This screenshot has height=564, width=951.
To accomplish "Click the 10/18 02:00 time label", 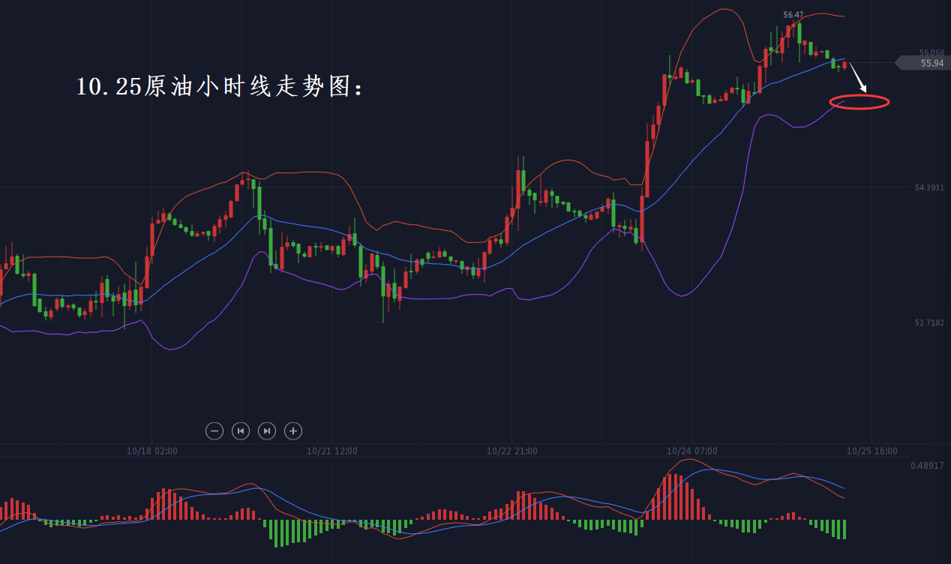I will point(152,451).
